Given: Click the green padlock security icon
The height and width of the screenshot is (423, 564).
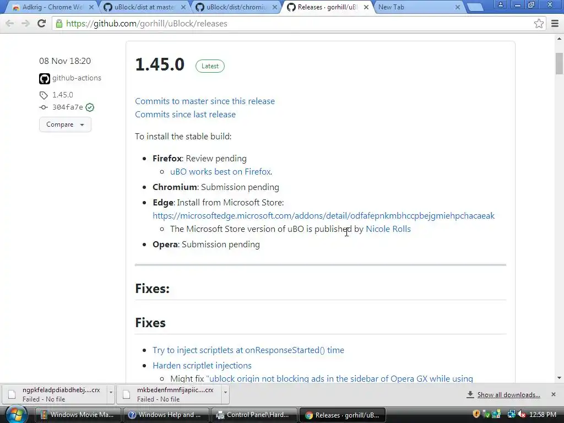Looking at the screenshot, I should click(59, 24).
